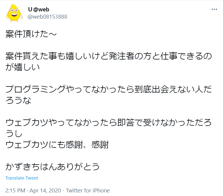Viewport: 223px width, 196px height.
Task: Click the line starting with ウェブカツやってなかったら
Action: tap(108, 122)
